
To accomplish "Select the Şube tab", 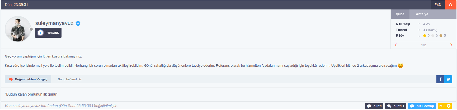I will 400,14.
